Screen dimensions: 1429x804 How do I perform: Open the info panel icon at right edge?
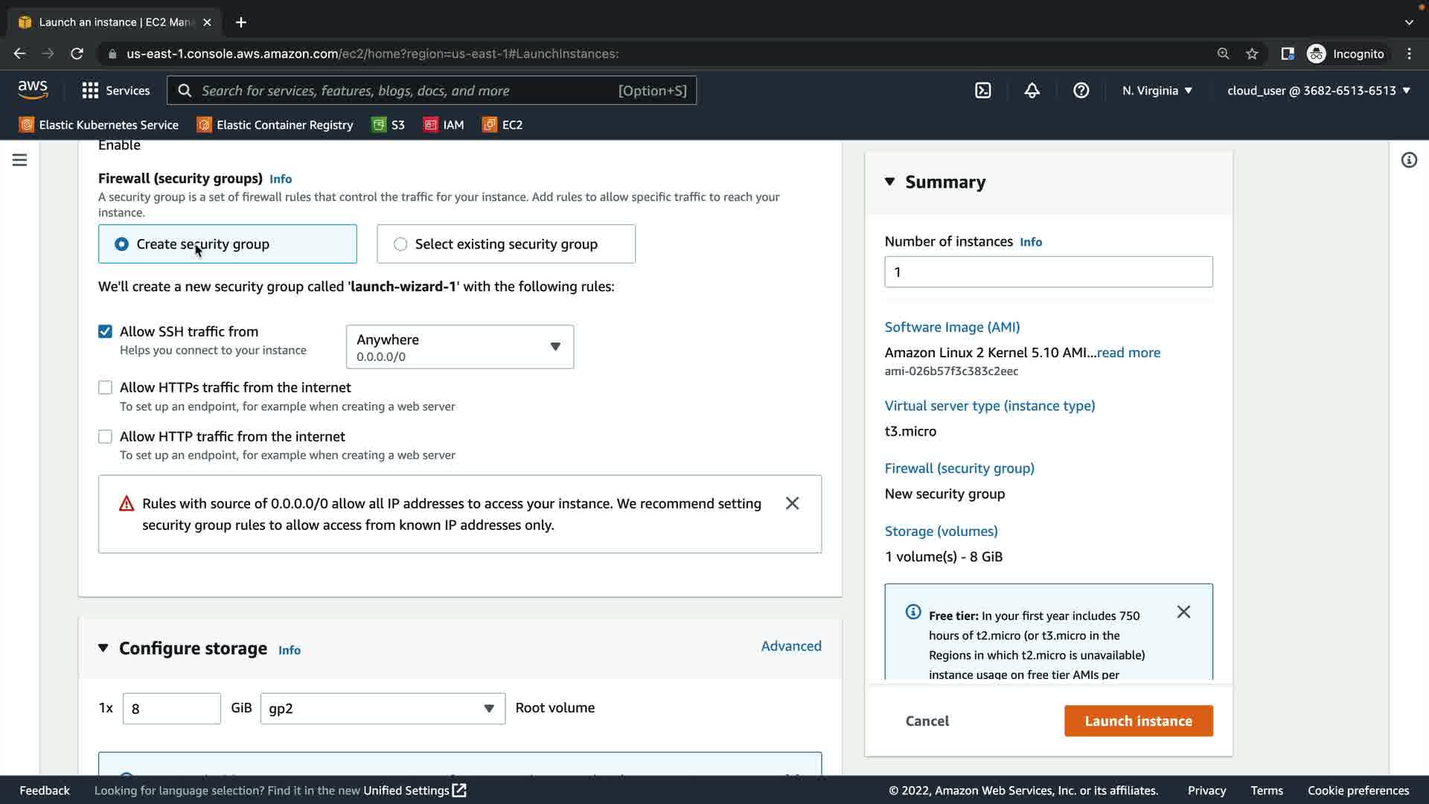(x=1408, y=160)
